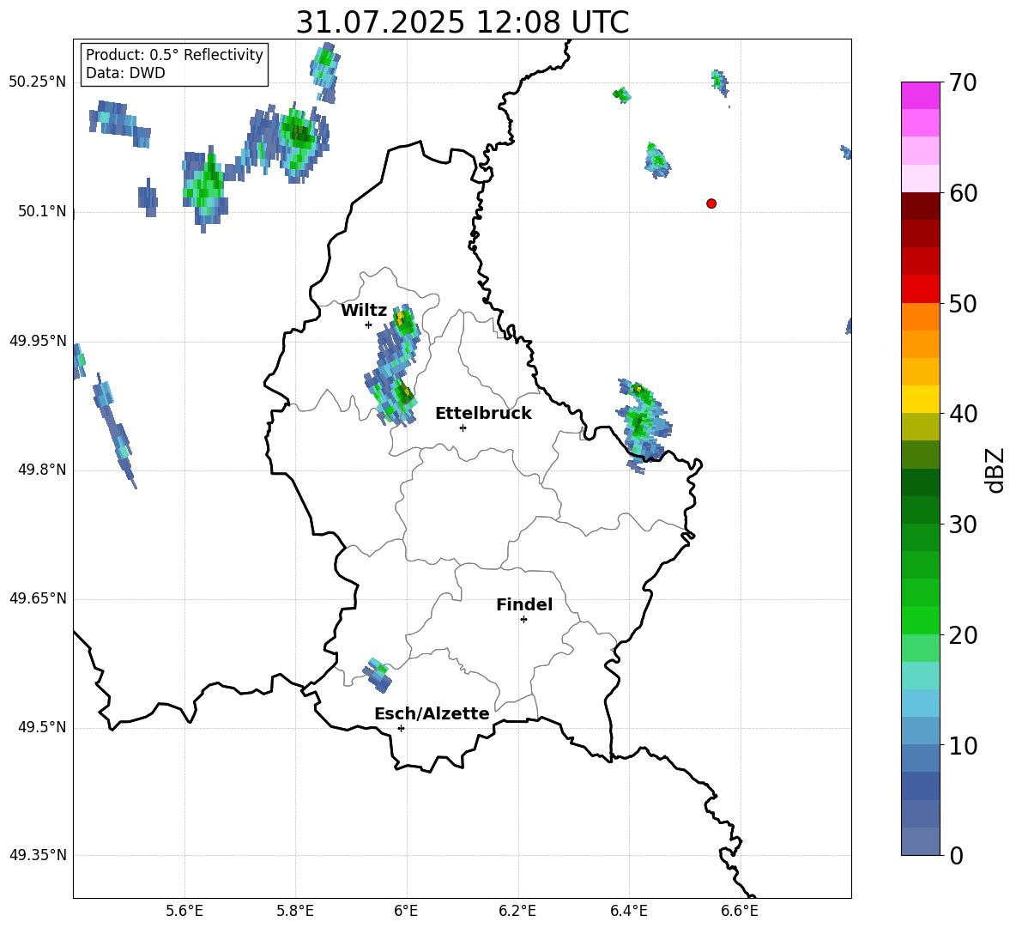Click the Findel station cross marker
Image resolution: width=1016 pixels, height=928 pixels.
click(523, 620)
